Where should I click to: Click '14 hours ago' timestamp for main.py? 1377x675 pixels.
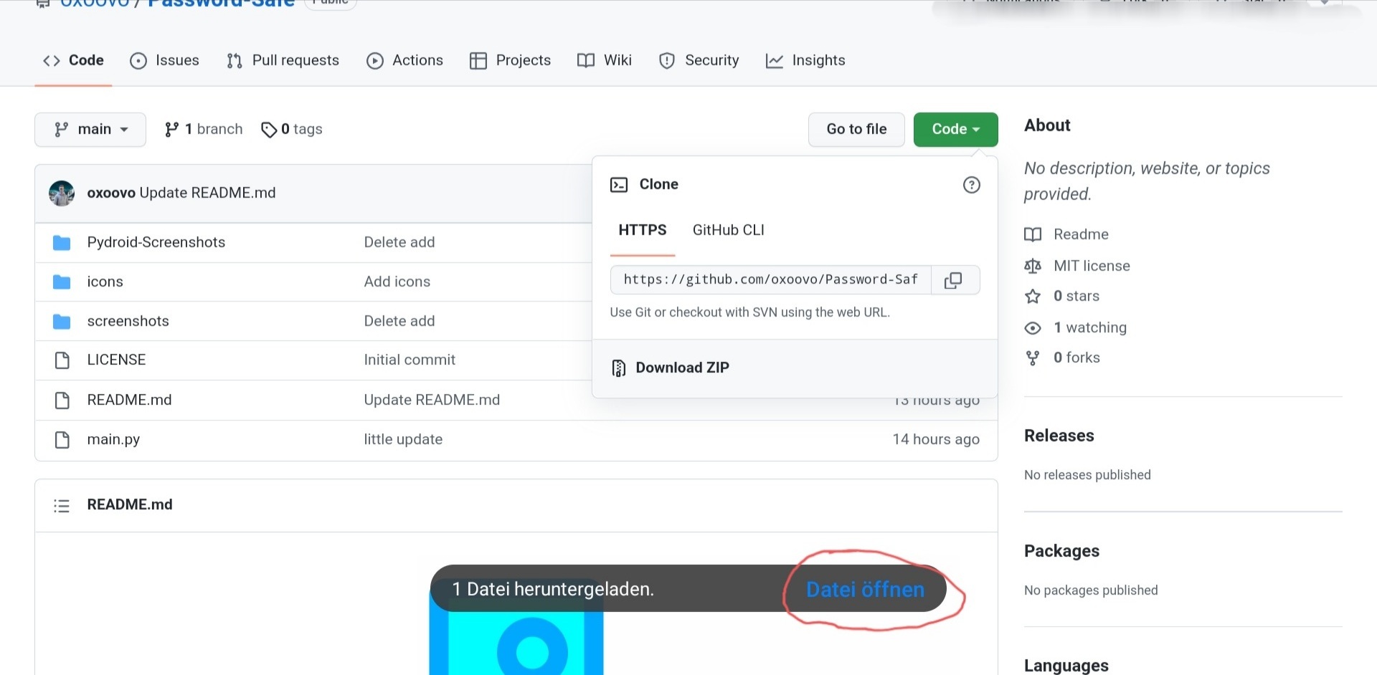click(936, 439)
